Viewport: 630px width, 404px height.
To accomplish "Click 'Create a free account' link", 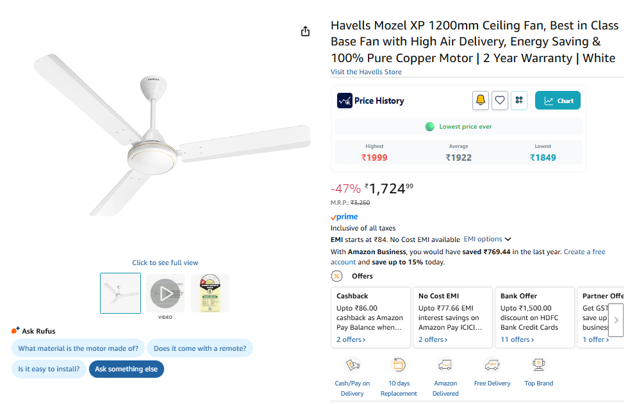I will pyautogui.click(x=584, y=252).
